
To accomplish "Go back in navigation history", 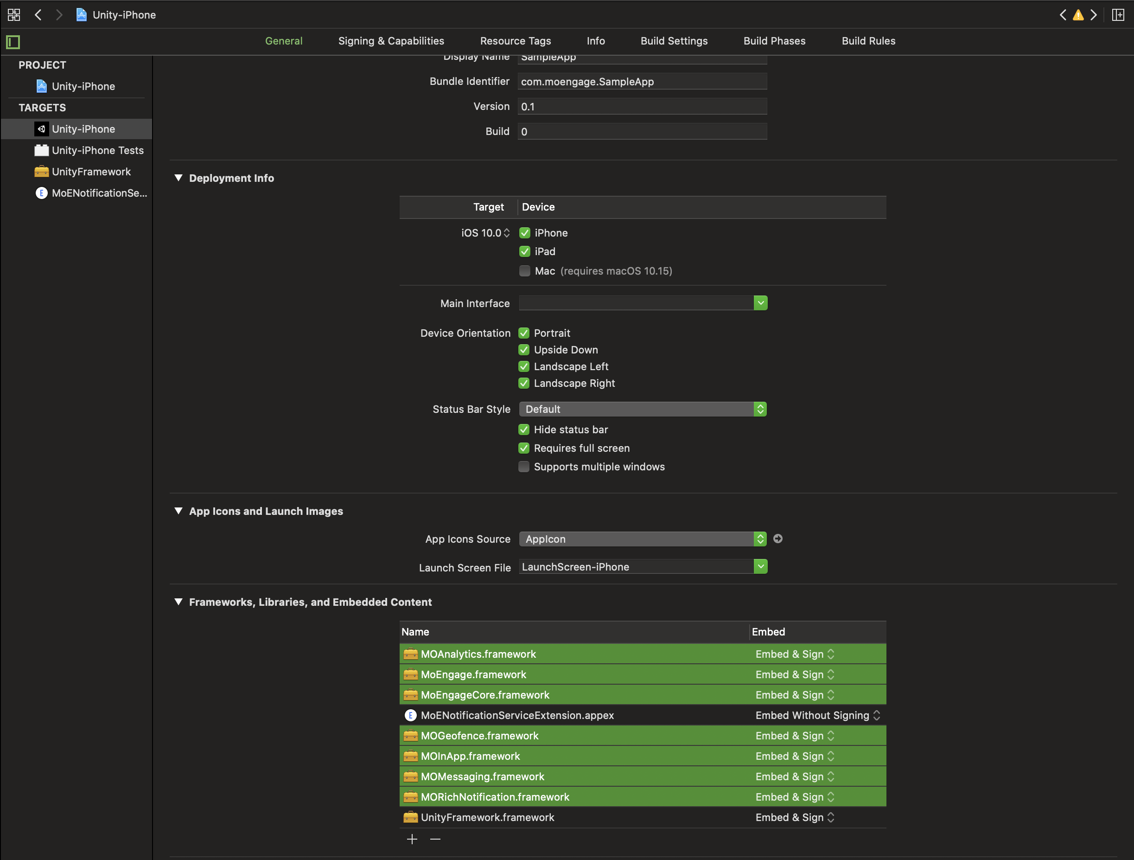I will click(x=38, y=15).
